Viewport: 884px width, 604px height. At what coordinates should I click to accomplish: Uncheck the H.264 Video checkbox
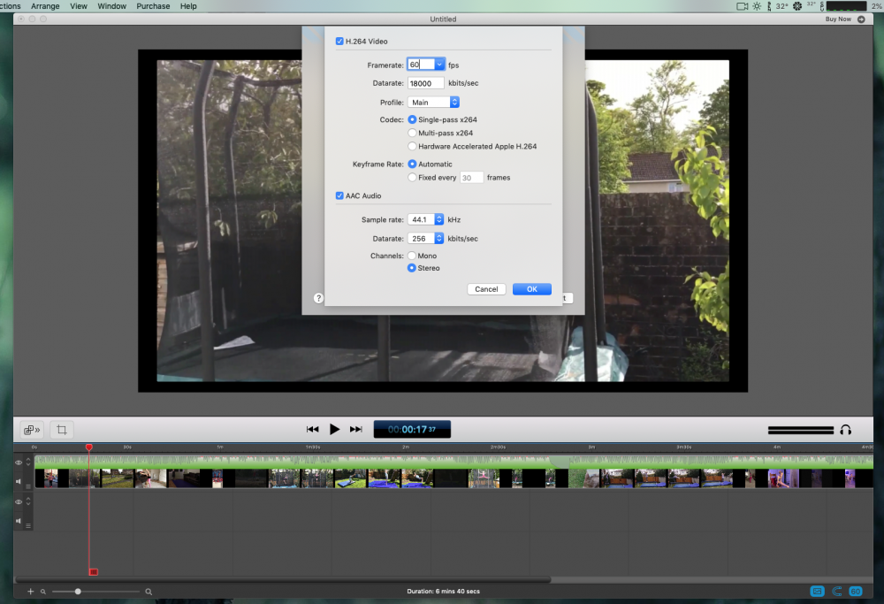[339, 42]
